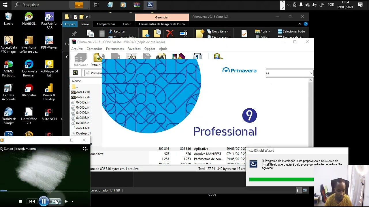Open volume dropdown arrow in player
Viewport: 369px width, 207px height.
[72, 202]
